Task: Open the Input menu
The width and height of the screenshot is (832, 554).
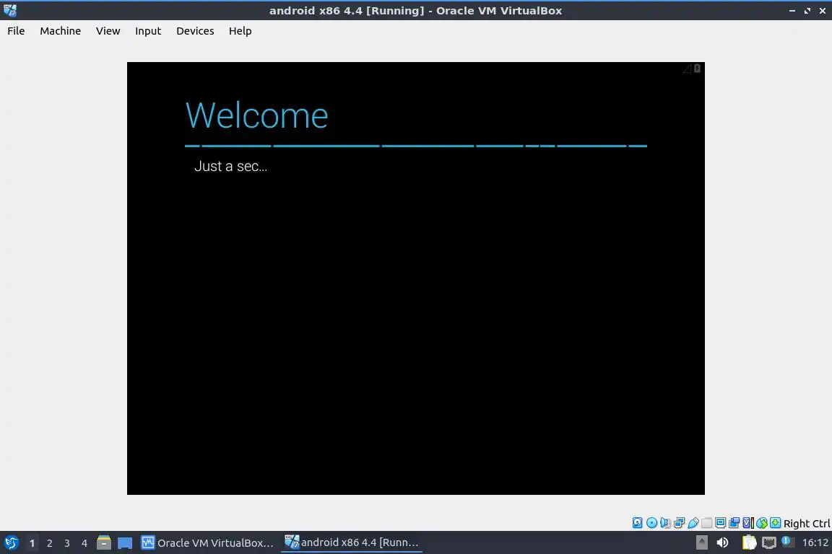Action: coord(148,31)
